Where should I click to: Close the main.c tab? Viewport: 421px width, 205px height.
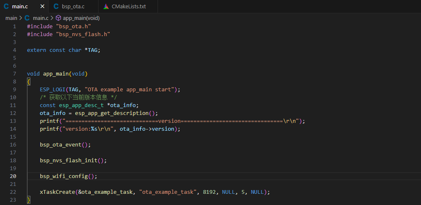point(42,6)
